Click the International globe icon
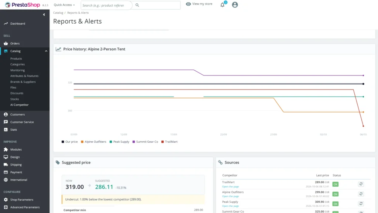This screenshot has height=213, width=378. click(6, 180)
